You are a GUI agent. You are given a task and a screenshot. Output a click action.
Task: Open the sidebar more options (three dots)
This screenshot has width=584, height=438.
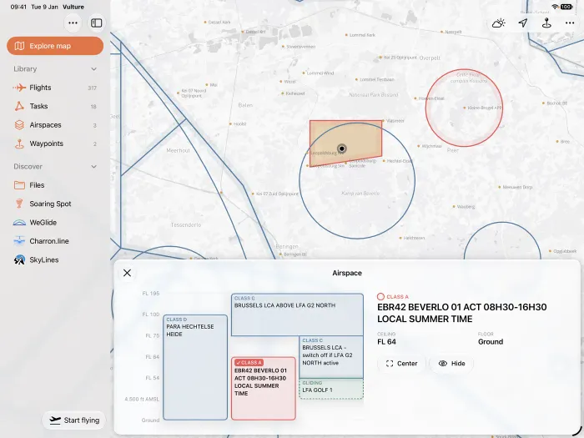(73, 23)
